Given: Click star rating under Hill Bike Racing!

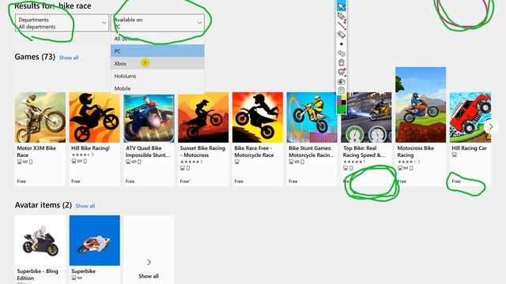Looking at the screenshot, I should 82,155.
